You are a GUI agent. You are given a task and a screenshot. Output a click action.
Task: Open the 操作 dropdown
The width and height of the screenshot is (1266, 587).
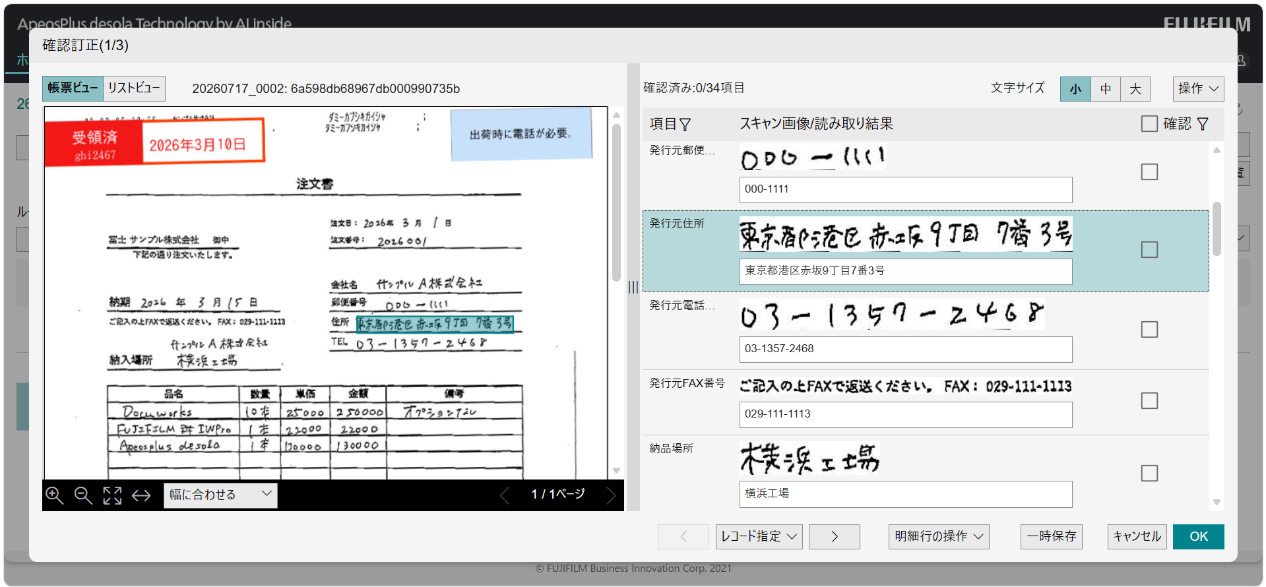[1198, 88]
